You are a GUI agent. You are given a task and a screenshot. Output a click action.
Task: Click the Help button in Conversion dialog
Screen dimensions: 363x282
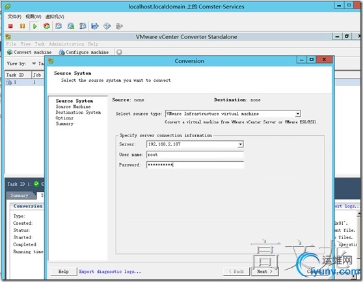(x=64, y=272)
